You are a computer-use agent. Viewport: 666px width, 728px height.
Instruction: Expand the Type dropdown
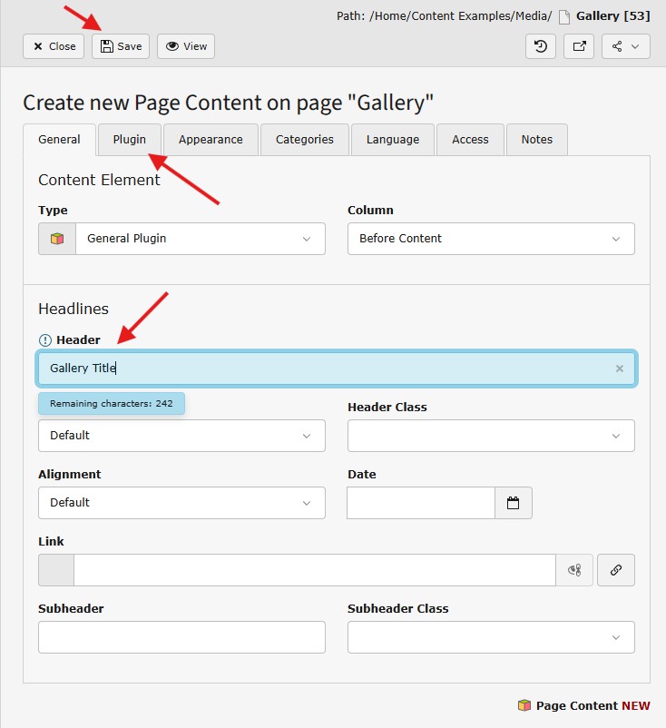click(200, 239)
